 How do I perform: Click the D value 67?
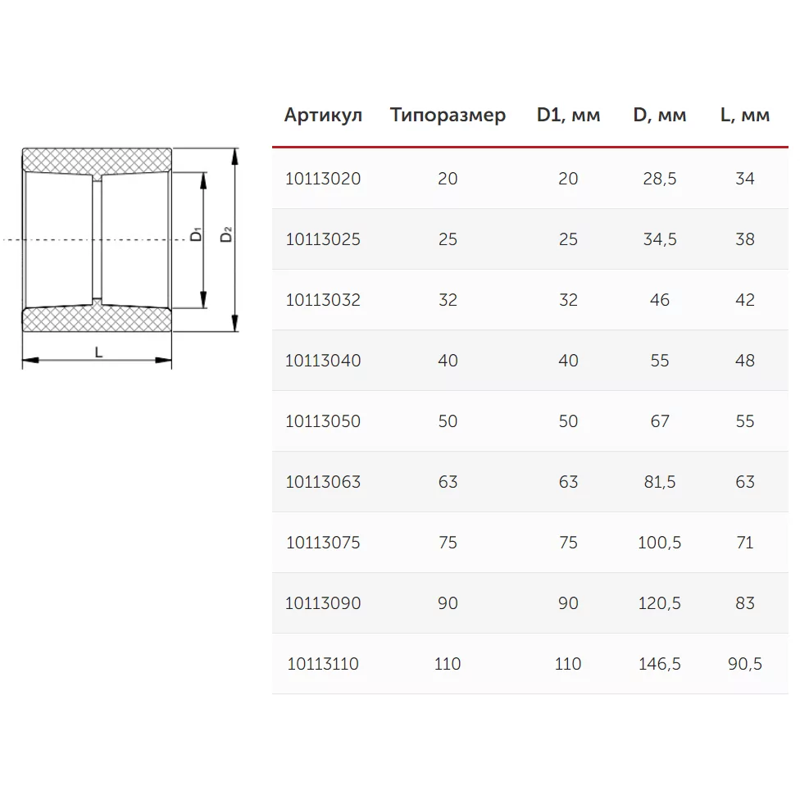coord(659,421)
